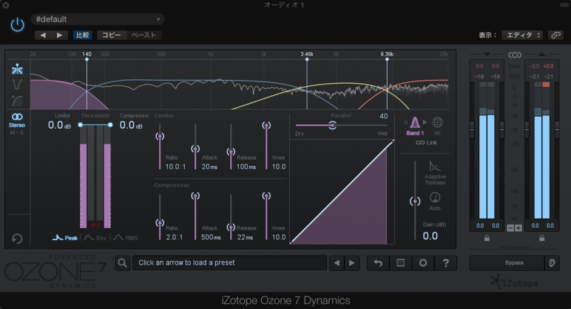Click the Parallel dry/wet slider
The image size is (571, 309).
click(x=332, y=125)
